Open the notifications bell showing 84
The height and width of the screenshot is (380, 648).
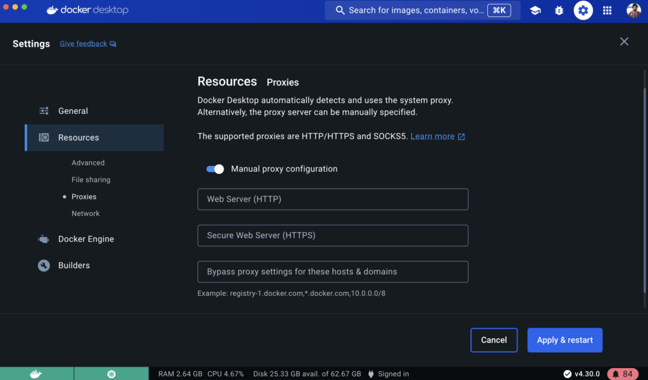[x=623, y=374]
